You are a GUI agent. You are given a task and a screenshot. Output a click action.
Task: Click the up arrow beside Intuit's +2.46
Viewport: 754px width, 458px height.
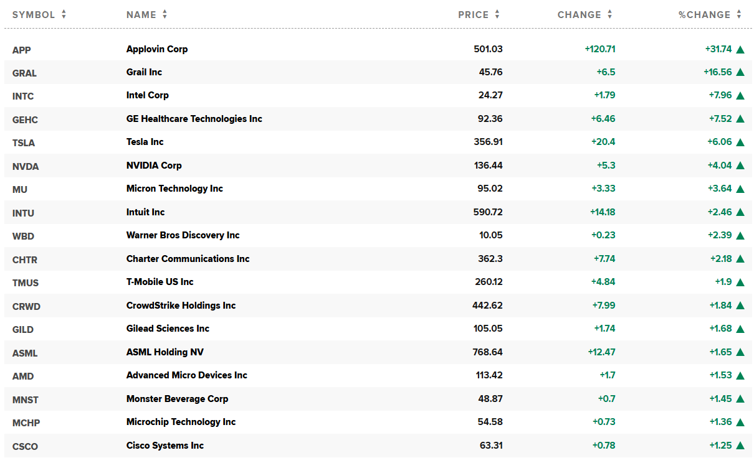pyautogui.click(x=740, y=212)
